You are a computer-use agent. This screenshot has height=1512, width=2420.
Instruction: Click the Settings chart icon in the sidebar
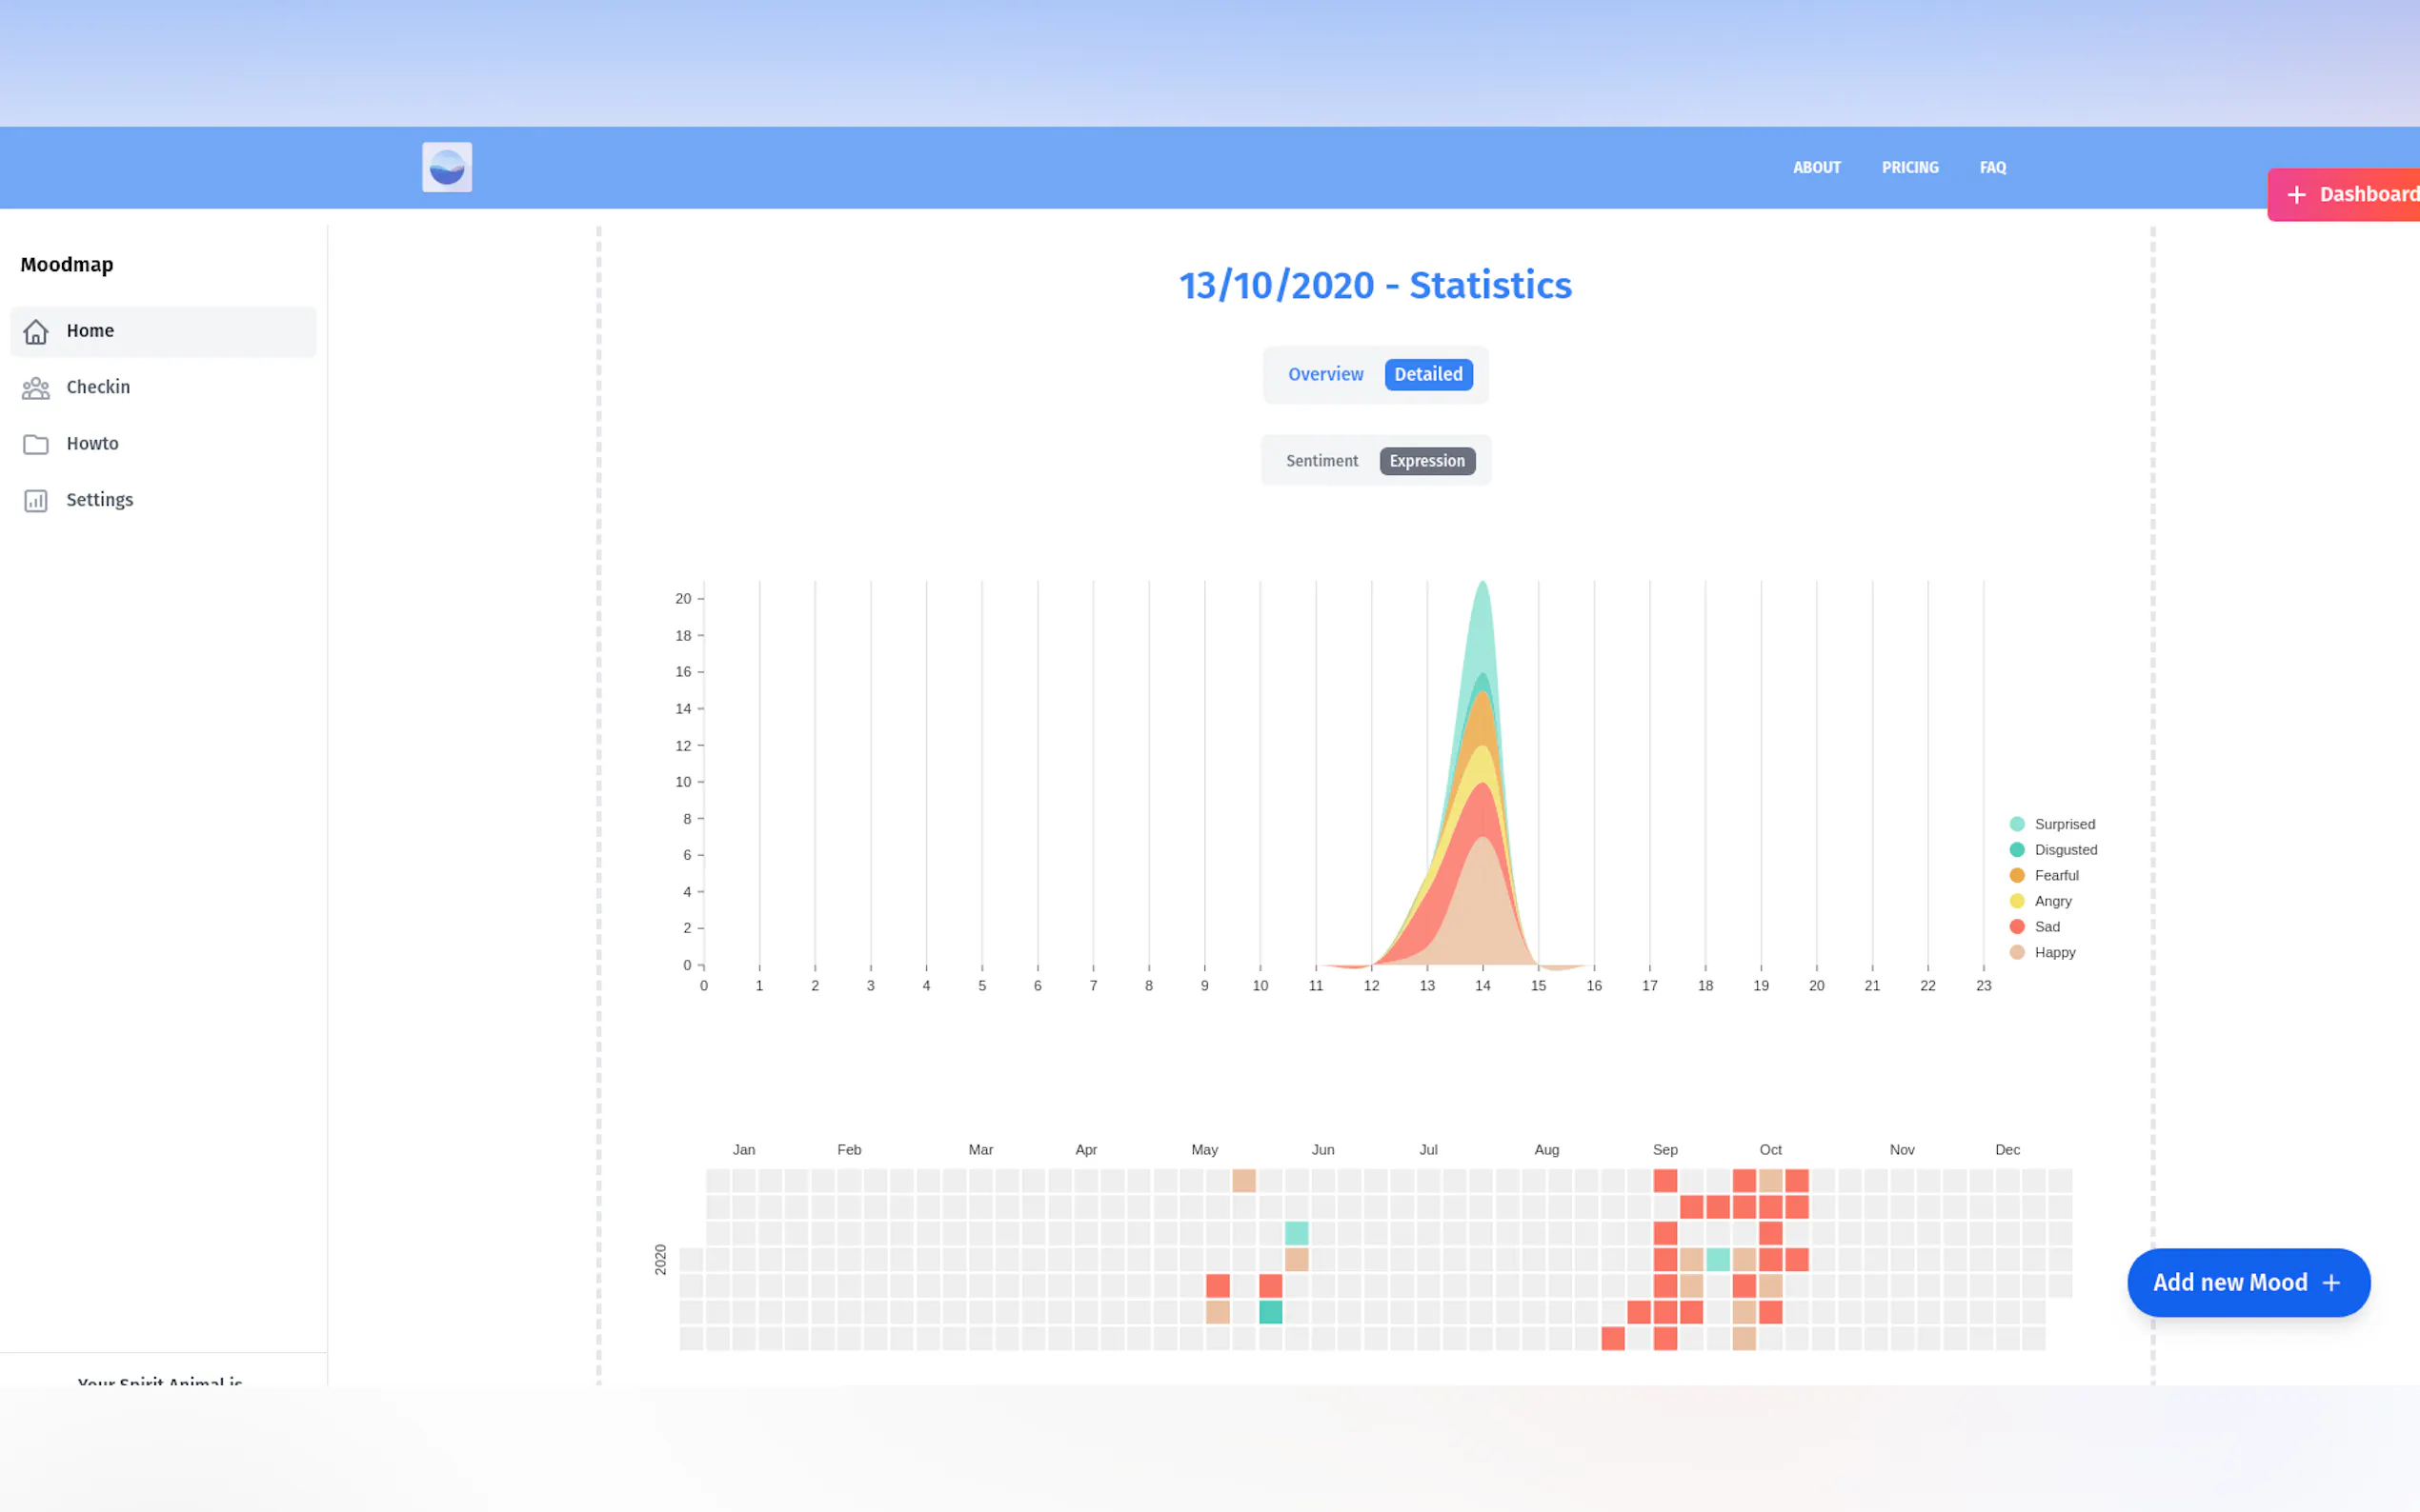36,500
